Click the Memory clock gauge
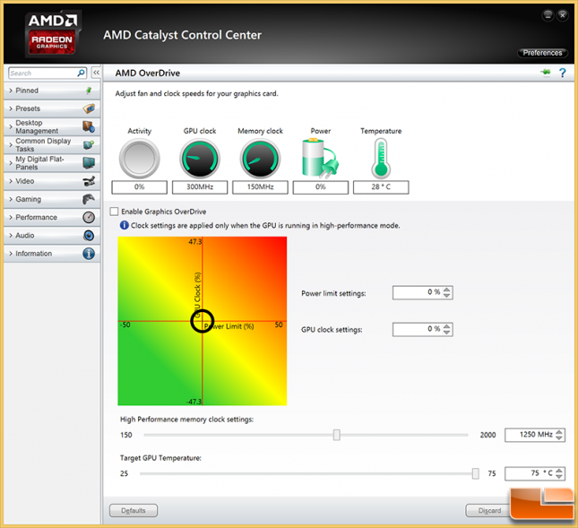This screenshot has width=578, height=528. coord(260,159)
